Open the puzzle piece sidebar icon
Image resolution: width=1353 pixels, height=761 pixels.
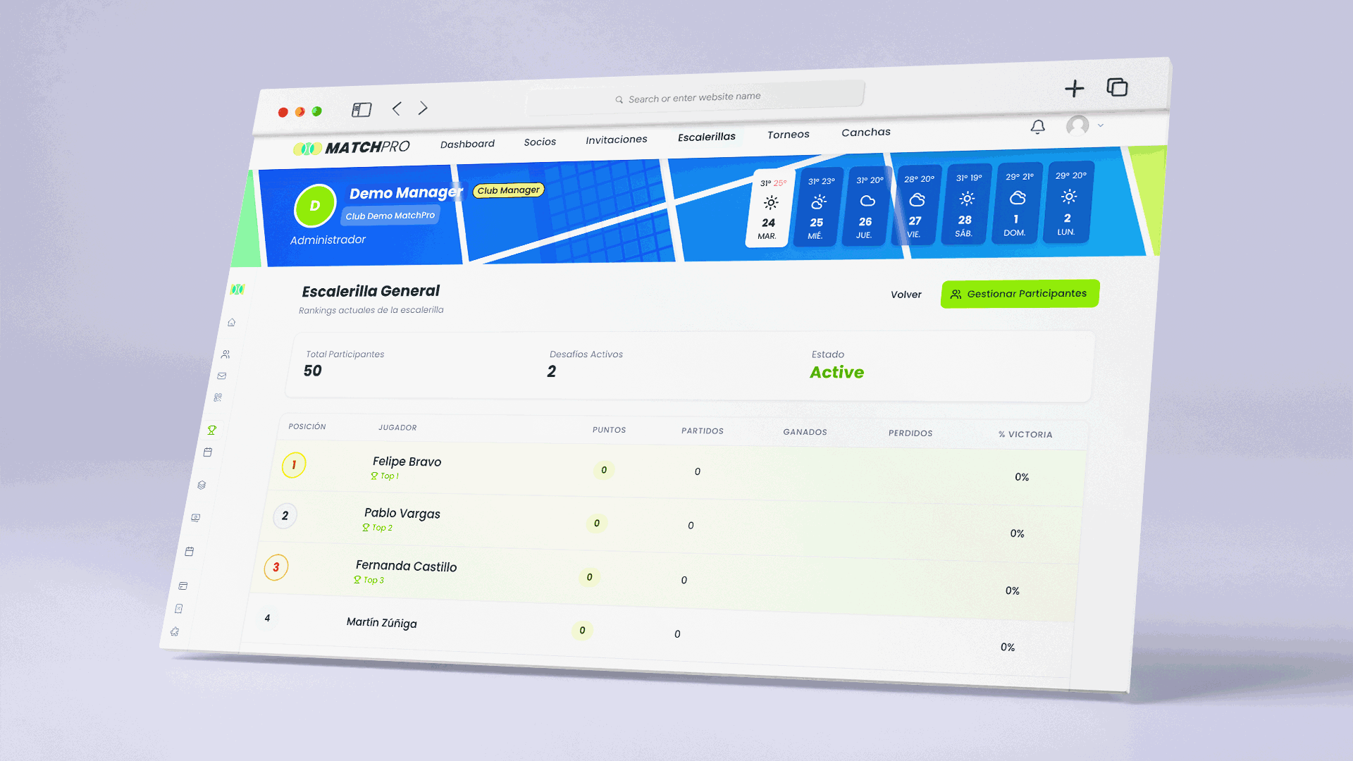[175, 632]
